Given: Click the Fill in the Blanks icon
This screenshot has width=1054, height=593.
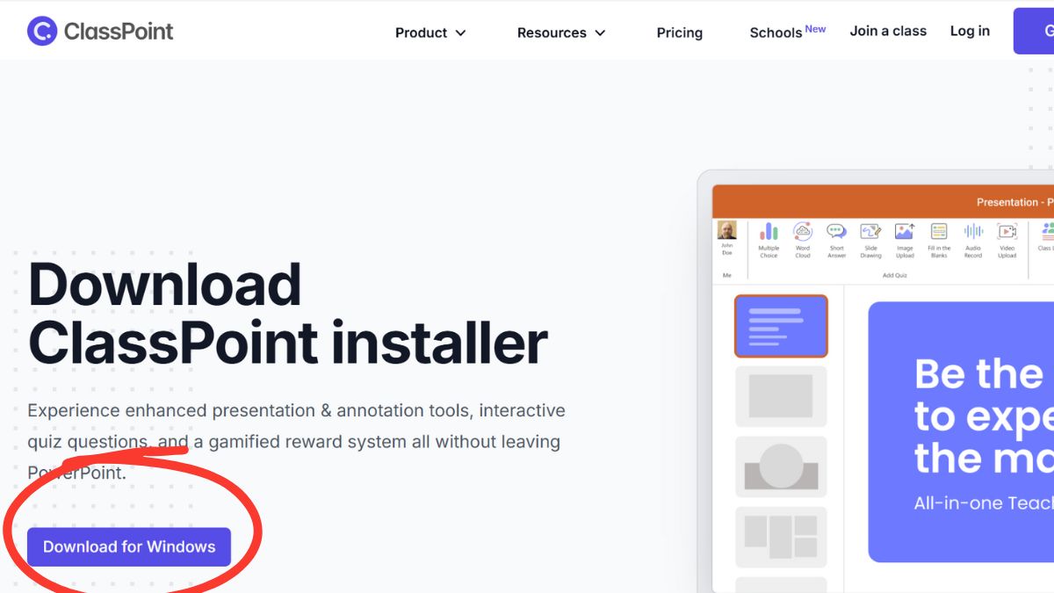Looking at the screenshot, I should tap(939, 240).
